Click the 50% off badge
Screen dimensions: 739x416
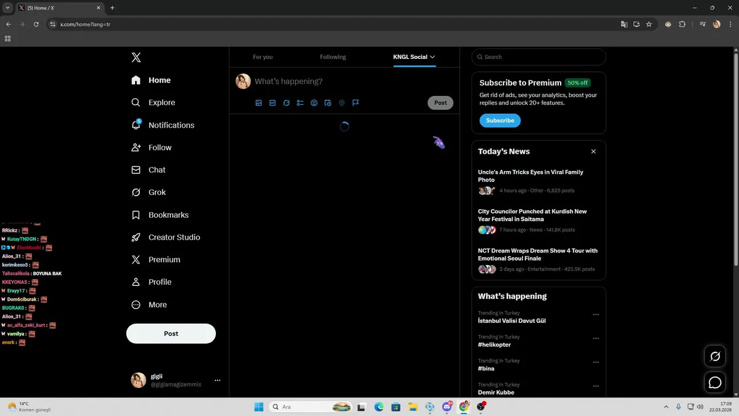click(577, 83)
